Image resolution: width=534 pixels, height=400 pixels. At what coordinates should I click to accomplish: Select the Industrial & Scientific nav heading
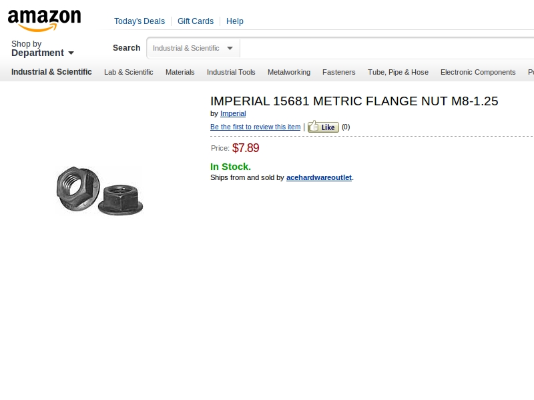[51, 72]
